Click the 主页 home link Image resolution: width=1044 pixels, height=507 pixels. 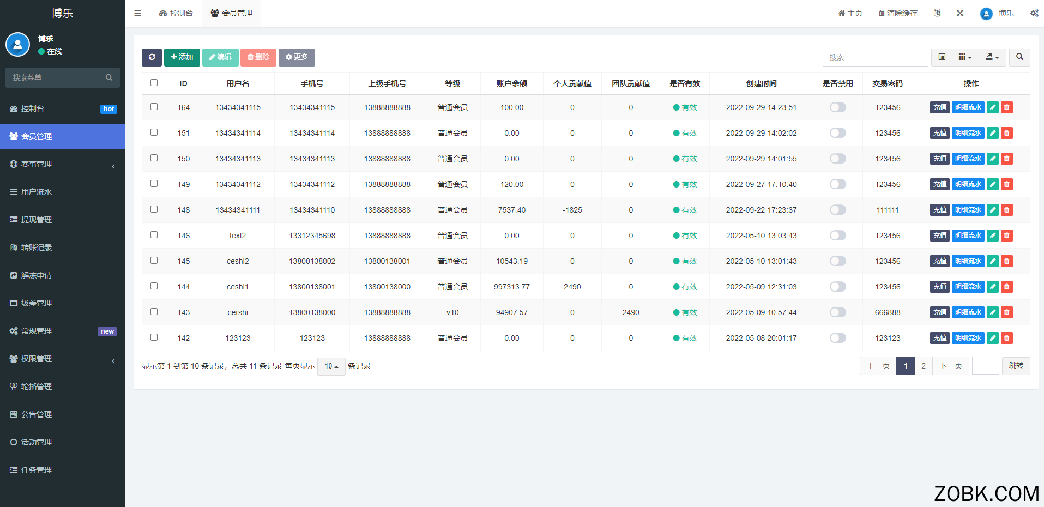850,13
